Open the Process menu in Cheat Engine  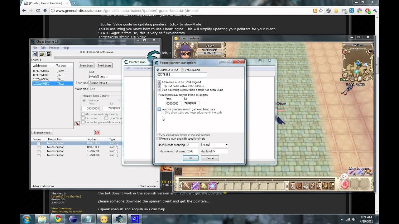click(x=54, y=48)
